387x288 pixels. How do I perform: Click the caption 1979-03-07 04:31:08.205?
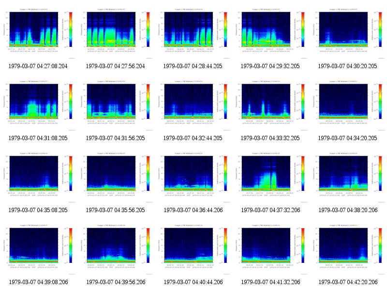[38, 138]
